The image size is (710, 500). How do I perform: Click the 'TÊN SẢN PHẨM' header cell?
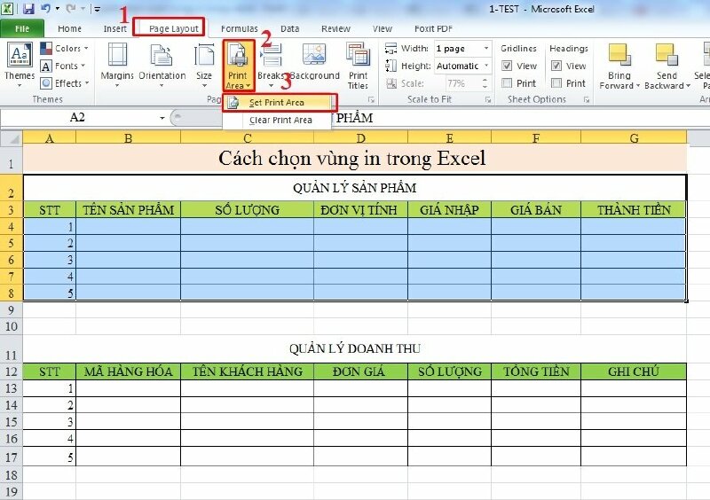coord(128,210)
